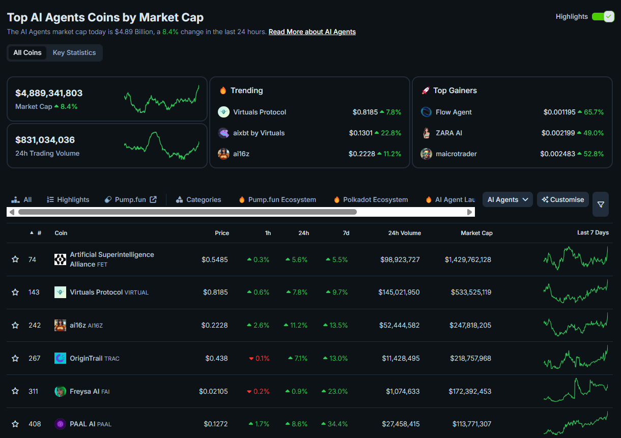Open the 24h Trading Volume sparkline chart
Viewport: 621px width, 438px height.
click(161, 145)
